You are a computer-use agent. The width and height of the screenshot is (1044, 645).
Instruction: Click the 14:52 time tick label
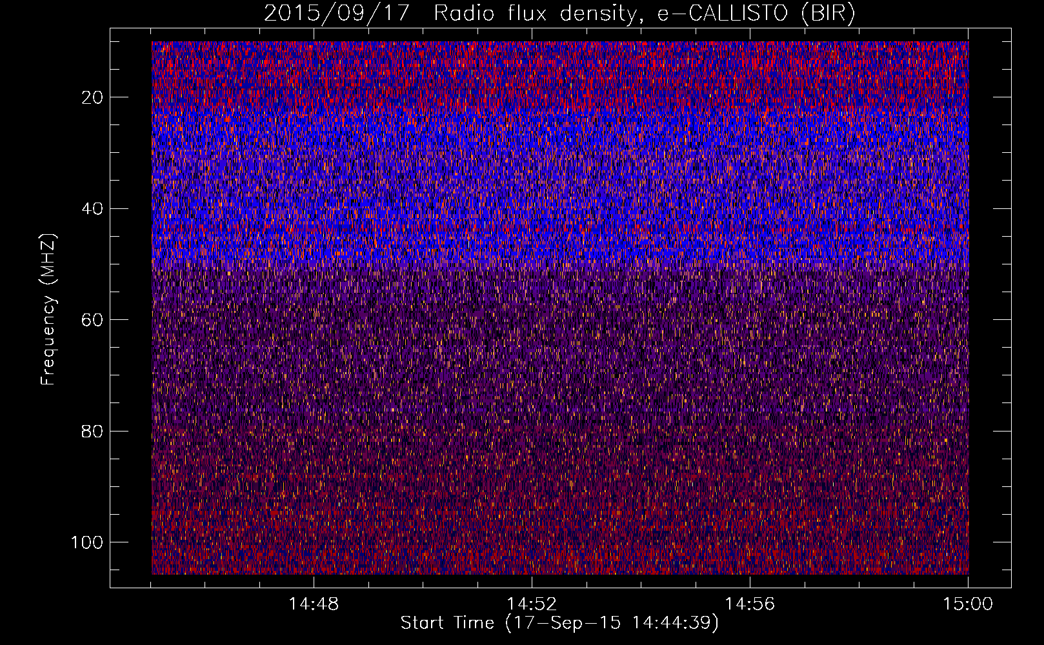pos(532,604)
